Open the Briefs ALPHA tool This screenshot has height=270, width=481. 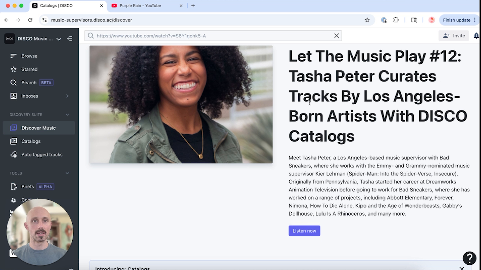[28, 186]
